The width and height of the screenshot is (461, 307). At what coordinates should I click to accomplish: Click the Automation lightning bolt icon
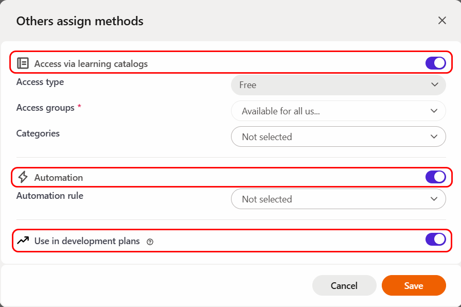click(23, 177)
